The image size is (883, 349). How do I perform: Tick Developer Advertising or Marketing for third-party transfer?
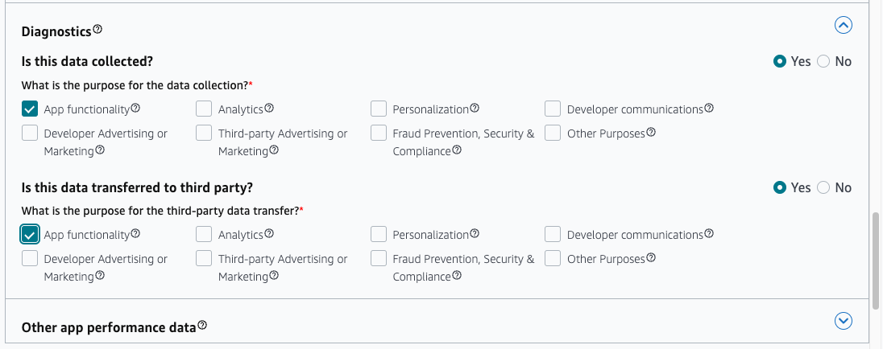tap(29, 258)
